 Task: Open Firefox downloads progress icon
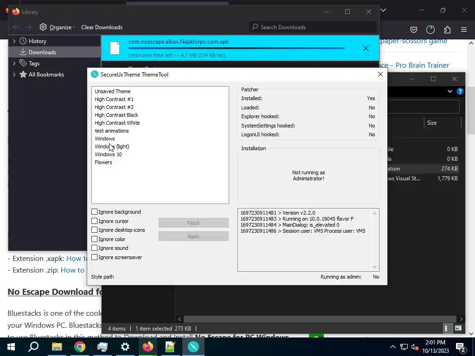tap(430, 30)
